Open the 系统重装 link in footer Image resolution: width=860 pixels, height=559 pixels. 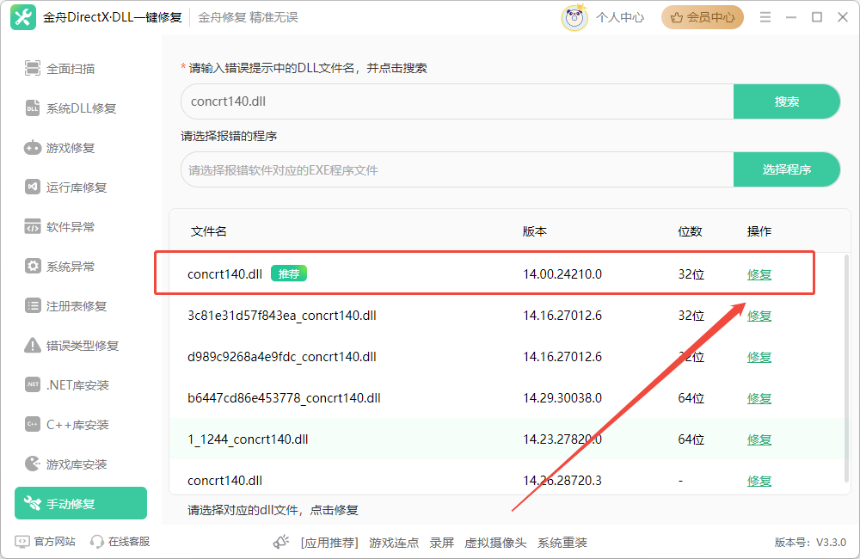pyautogui.click(x=562, y=543)
